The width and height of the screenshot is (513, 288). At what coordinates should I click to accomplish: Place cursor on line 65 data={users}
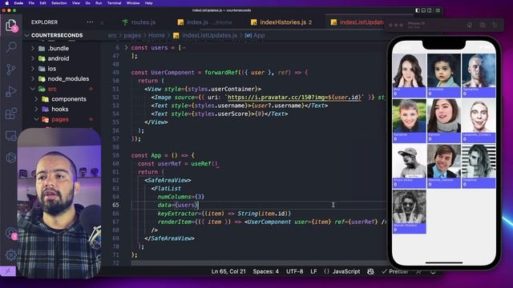(x=178, y=205)
